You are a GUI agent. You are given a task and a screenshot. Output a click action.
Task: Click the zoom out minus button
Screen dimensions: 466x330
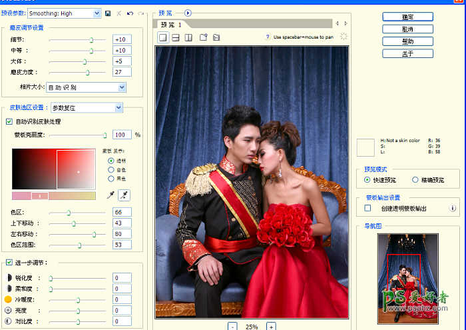point(233,326)
